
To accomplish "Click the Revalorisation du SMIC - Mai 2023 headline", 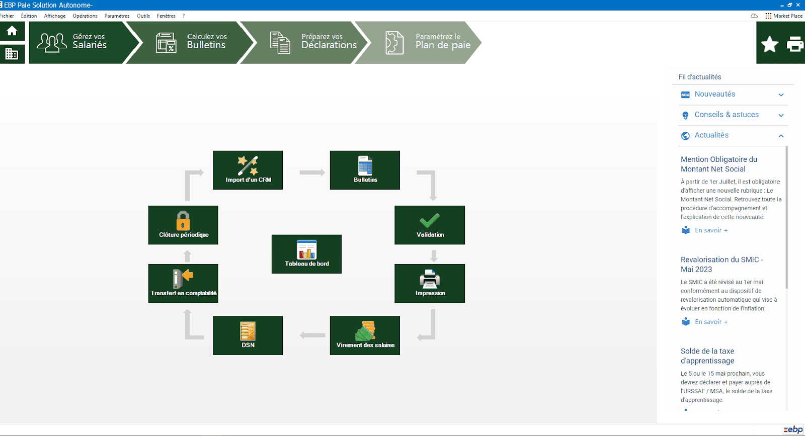I will (x=722, y=265).
